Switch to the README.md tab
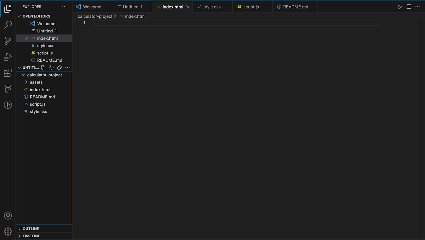 coord(295,7)
